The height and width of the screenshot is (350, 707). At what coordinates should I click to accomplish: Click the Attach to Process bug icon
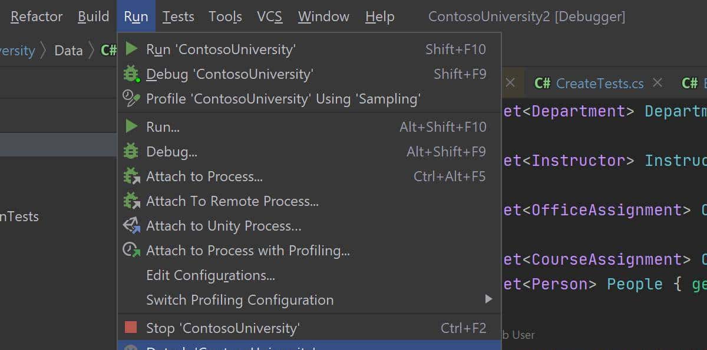point(131,176)
